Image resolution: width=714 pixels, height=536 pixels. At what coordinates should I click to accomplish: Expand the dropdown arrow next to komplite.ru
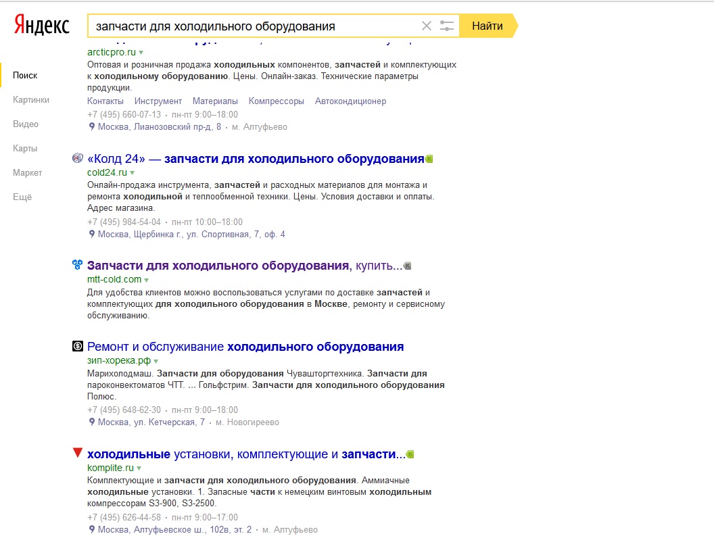pos(139,468)
